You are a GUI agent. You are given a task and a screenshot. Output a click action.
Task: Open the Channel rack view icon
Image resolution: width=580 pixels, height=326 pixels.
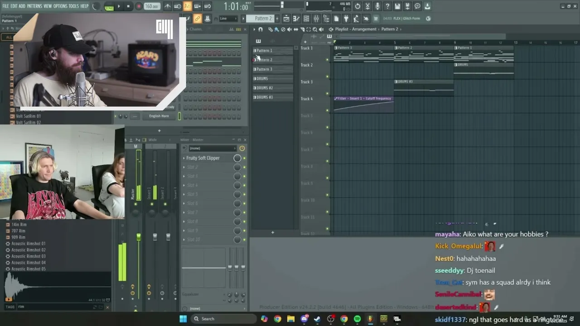pos(306,19)
